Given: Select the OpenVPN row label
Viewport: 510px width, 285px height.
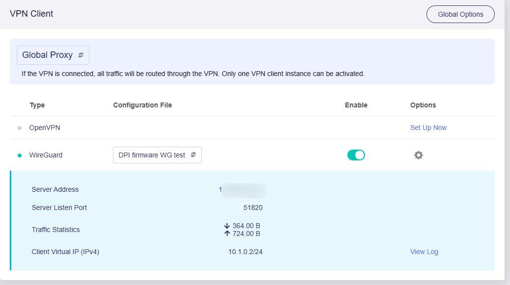Looking at the screenshot, I should [45, 128].
